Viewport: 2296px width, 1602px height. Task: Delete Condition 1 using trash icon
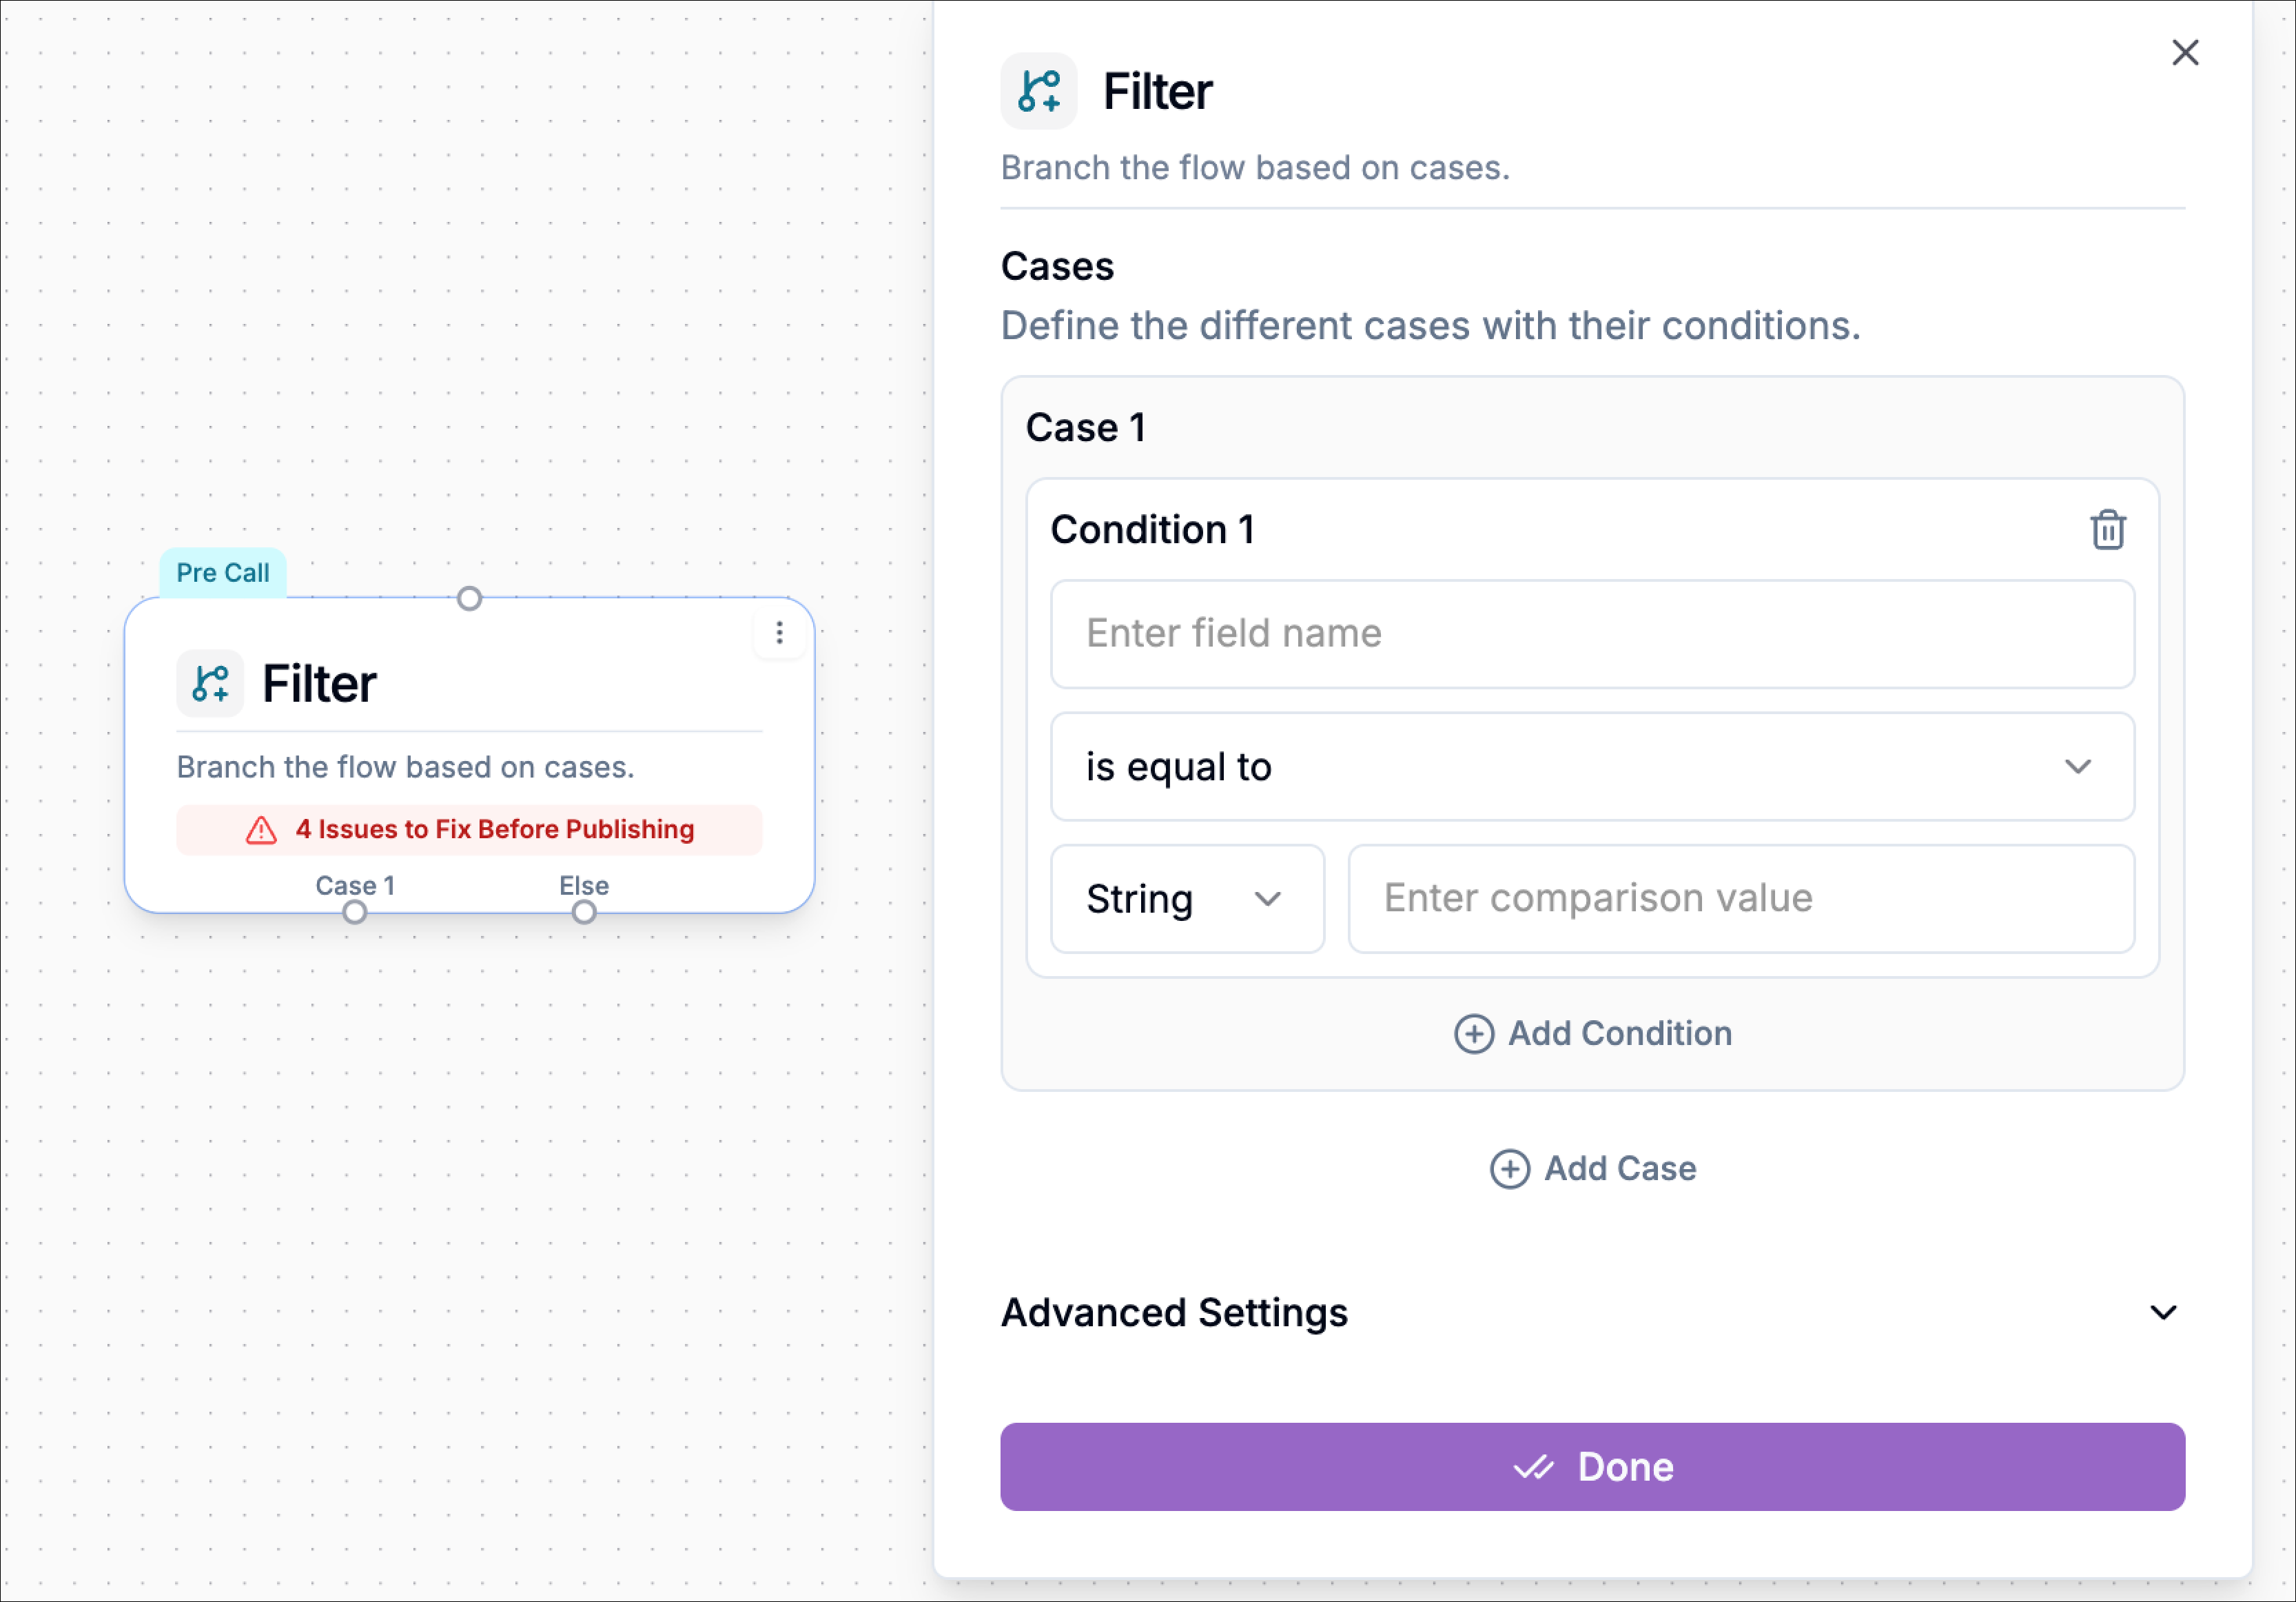[x=2109, y=529]
